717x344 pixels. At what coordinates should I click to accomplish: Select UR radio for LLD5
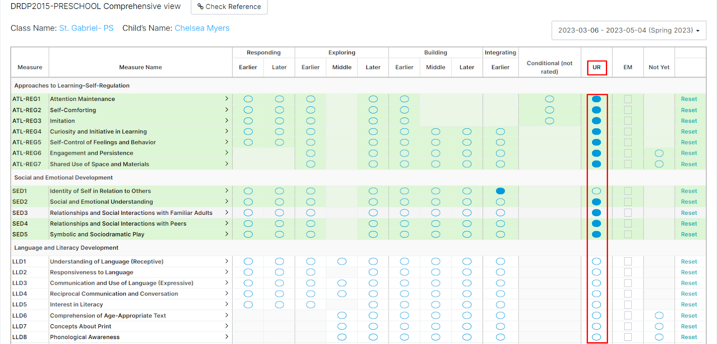point(596,305)
